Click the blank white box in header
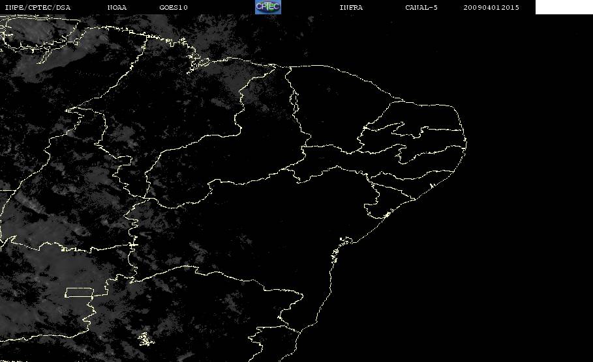This screenshot has width=593, height=362. 564,7
